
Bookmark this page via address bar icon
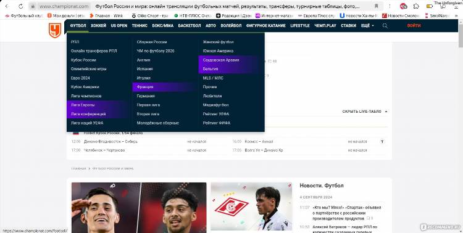click(376, 6)
